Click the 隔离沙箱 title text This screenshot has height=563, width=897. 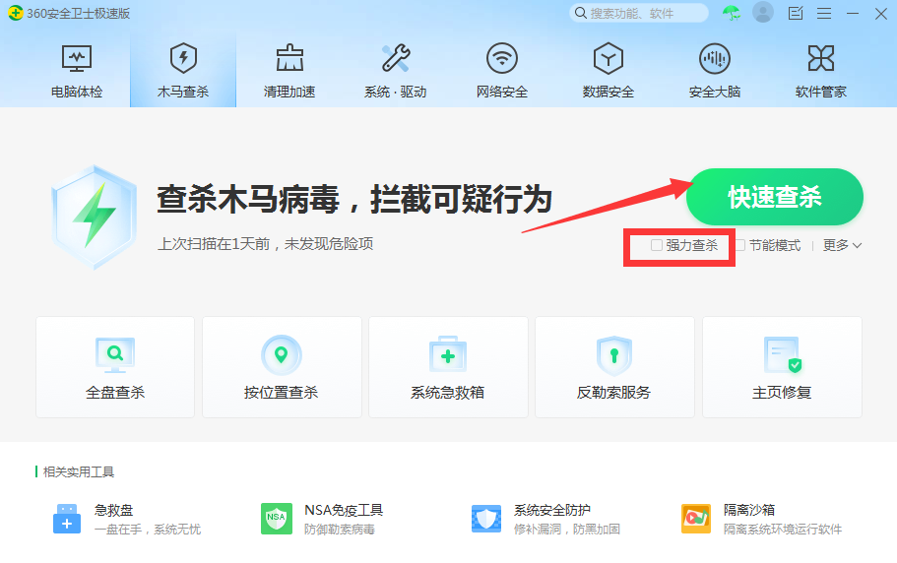point(749,510)
